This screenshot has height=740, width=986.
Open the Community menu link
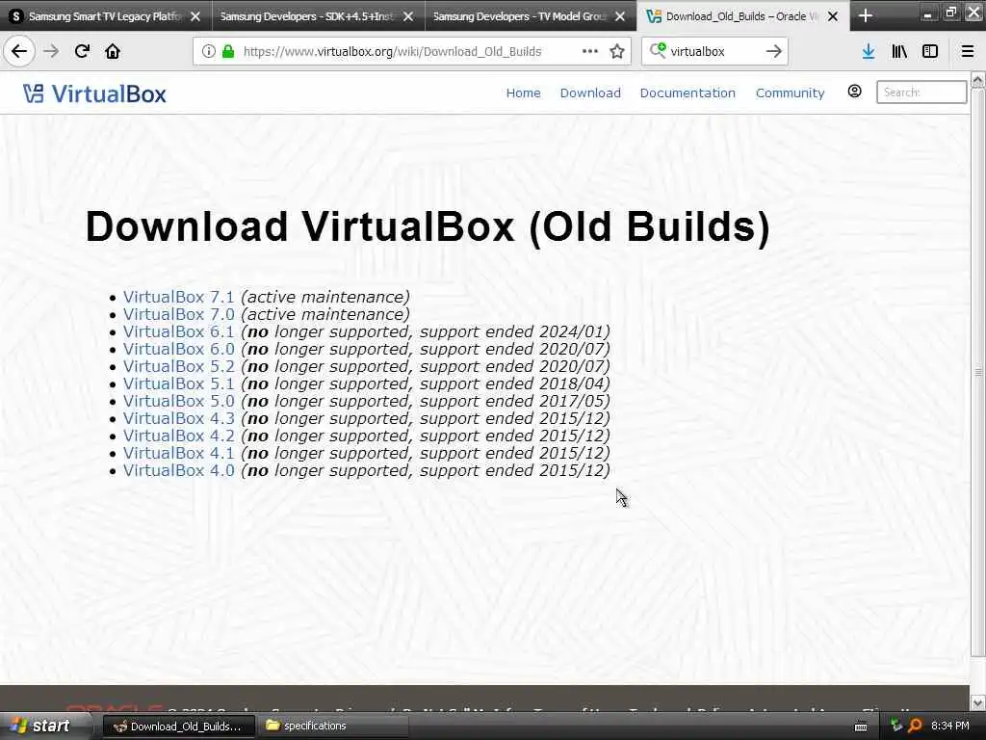coord(790,93)
